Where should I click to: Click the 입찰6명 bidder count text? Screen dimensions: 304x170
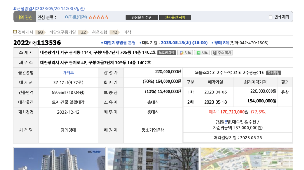pos(223,122)
